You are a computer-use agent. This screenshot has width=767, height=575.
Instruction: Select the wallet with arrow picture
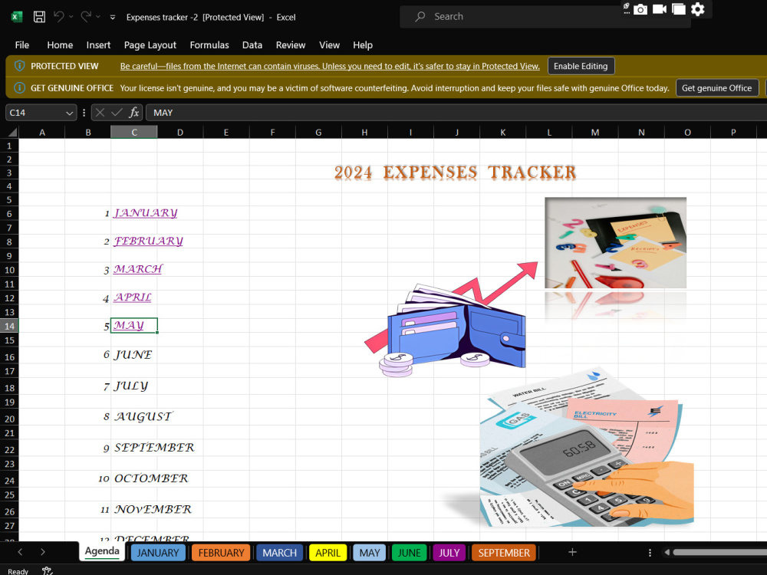[x=451, y=320]
